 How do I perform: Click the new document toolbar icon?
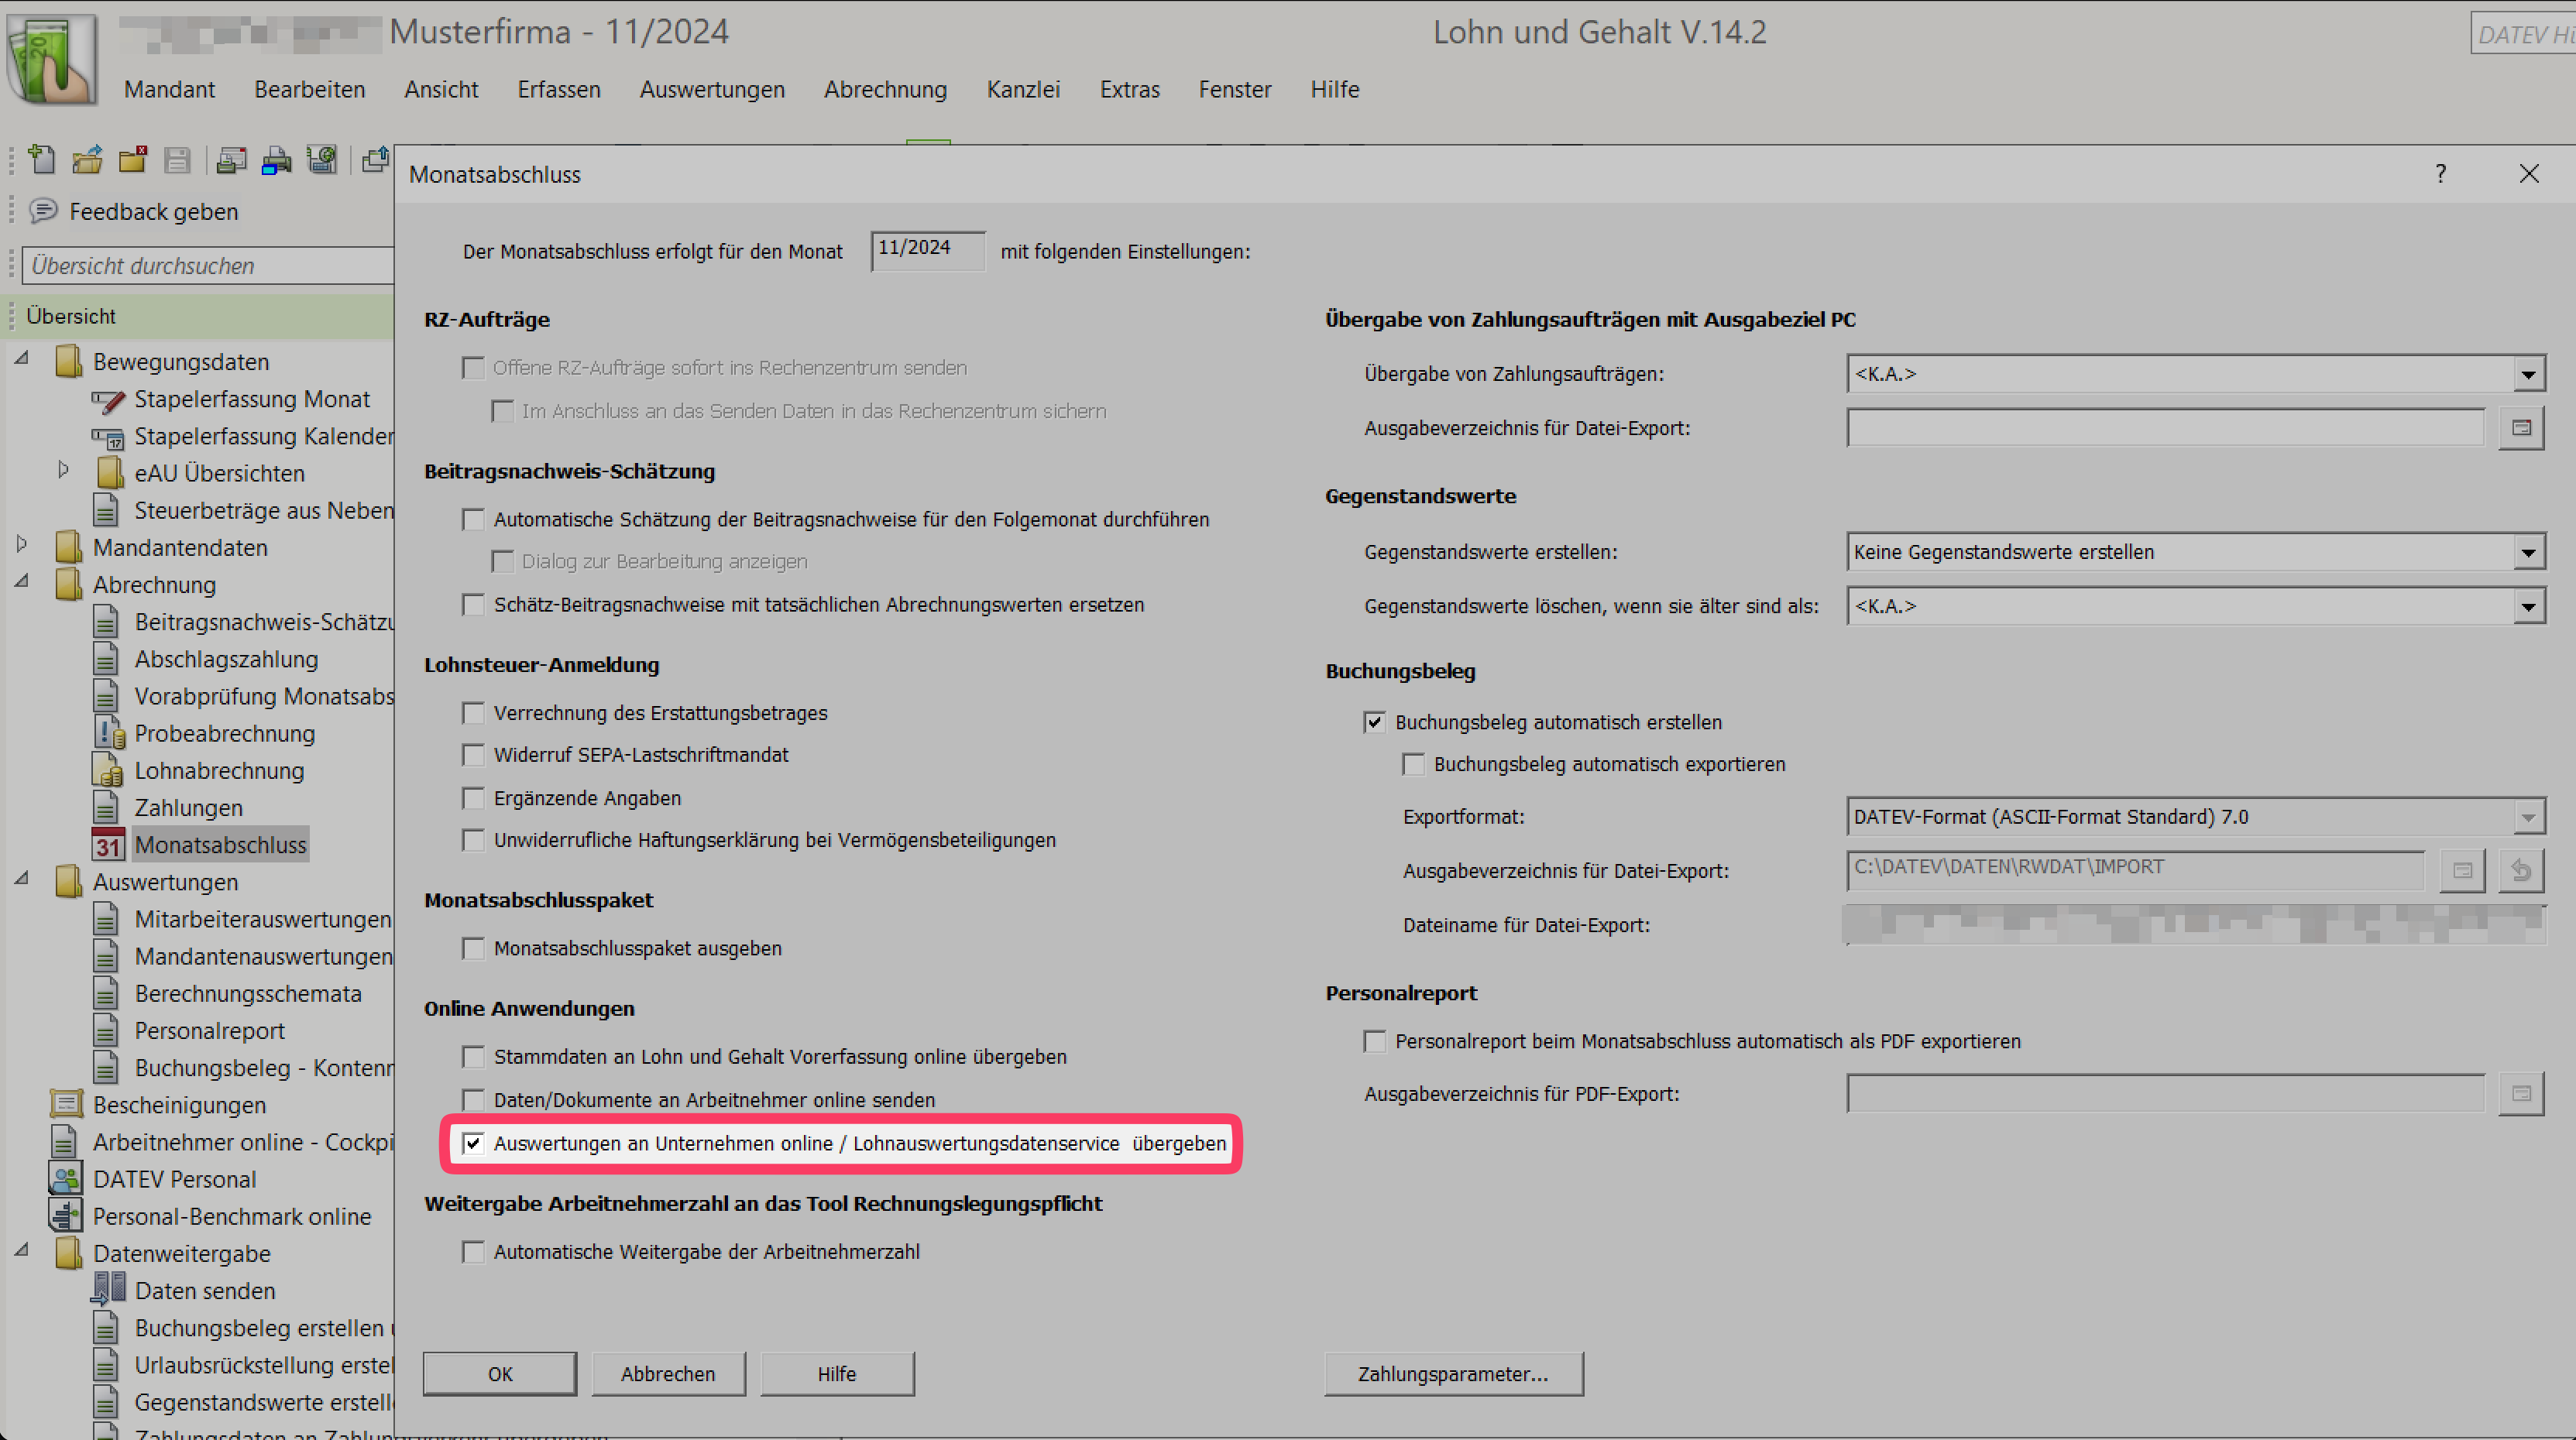click(x=42, y=160)
